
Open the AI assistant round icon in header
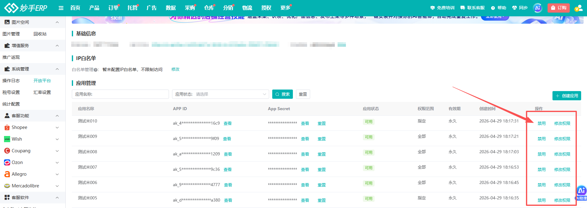pyautogui.click(x=538, y=8)
